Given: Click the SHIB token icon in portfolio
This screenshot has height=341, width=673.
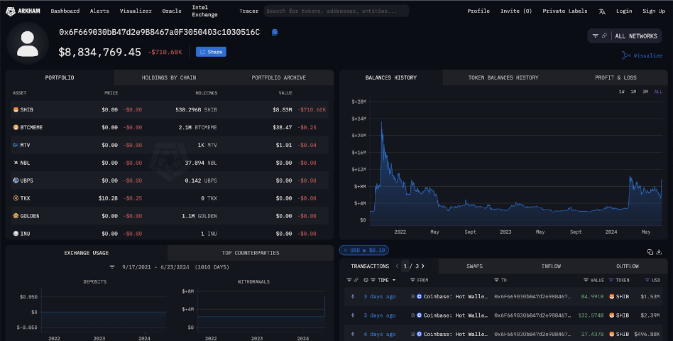Looking at the screenshot, I should (x=16, y=109).
